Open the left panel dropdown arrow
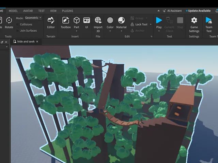The width and height of the screenshot is (218, 163). point(6,47)
